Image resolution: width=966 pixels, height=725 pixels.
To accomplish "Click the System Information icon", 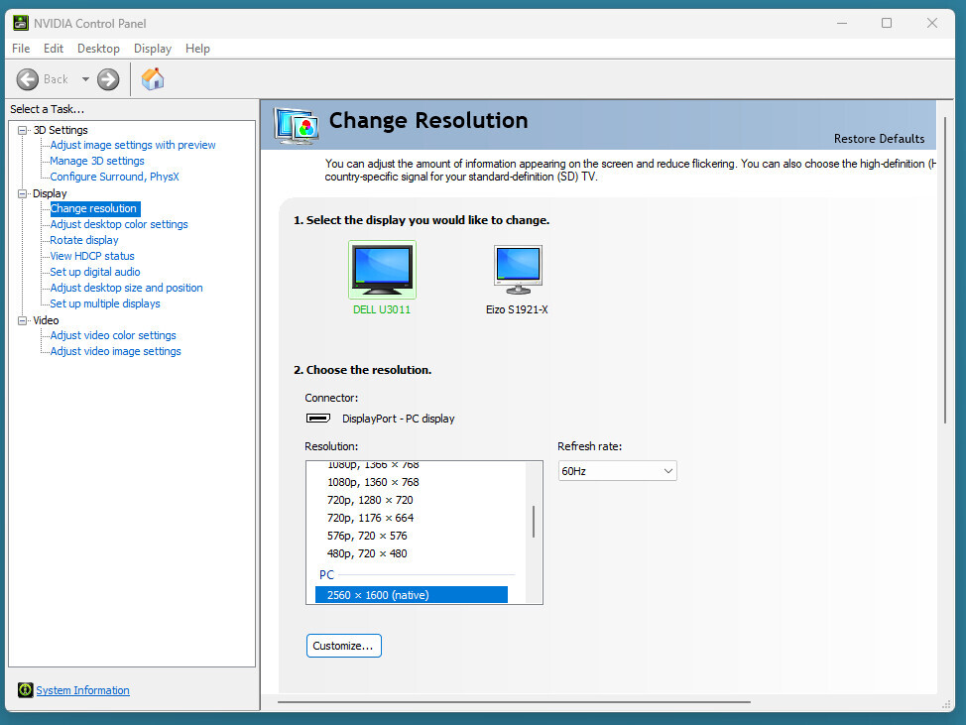I will (25, 690).
